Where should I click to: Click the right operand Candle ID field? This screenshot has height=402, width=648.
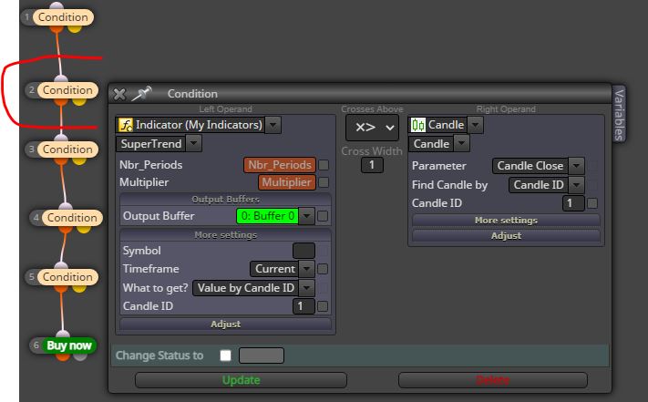click(x=573, y=203)
